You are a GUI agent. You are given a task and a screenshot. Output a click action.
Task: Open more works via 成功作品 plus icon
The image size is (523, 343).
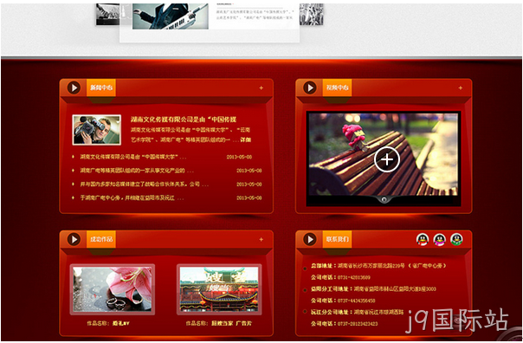261,240
